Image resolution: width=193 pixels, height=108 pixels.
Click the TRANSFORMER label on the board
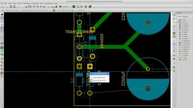coord(79,32)
